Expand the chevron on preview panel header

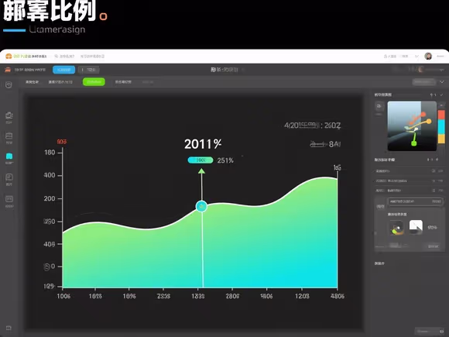coord(441,95)
